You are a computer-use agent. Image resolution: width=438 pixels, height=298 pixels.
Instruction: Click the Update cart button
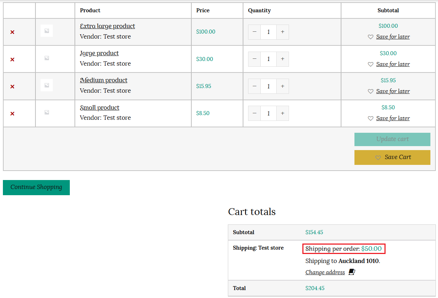(392, 139)
